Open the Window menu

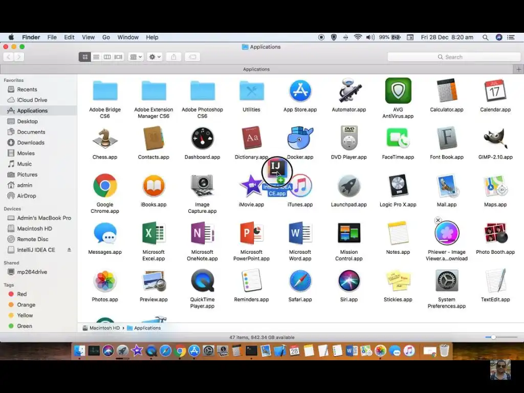click(128, 37)
